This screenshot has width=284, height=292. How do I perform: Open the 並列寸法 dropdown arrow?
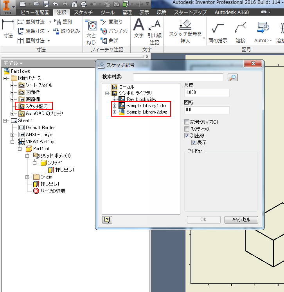click(50, 22)
